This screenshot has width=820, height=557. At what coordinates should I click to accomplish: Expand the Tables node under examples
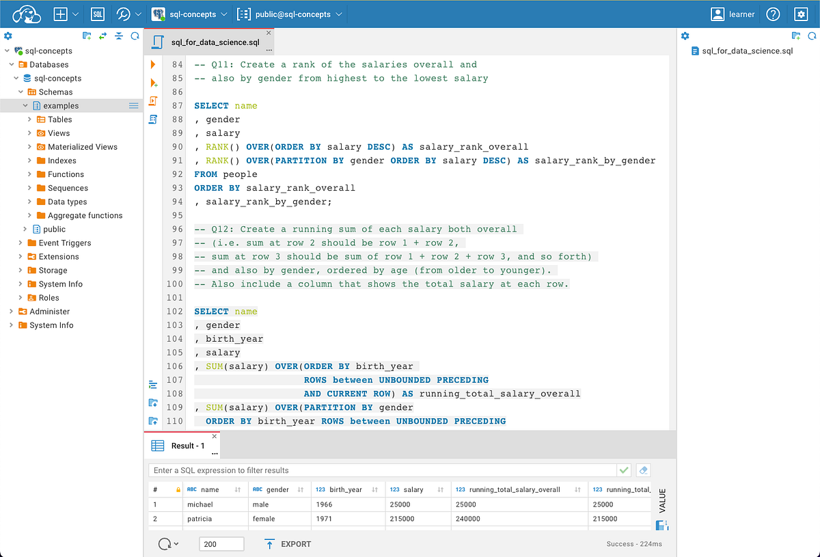(x=29, y=119)
